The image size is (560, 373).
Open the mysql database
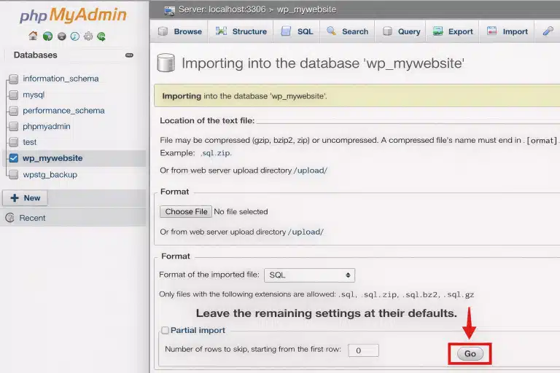(x=34, y=95)
